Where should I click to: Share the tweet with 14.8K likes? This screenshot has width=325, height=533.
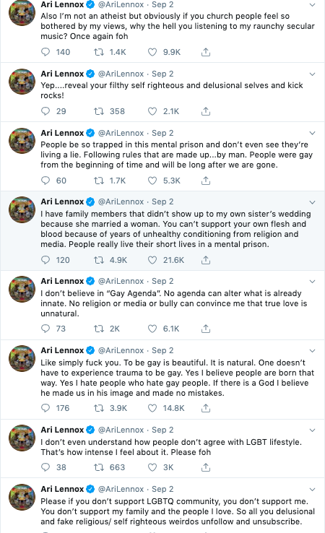point(206,408)
